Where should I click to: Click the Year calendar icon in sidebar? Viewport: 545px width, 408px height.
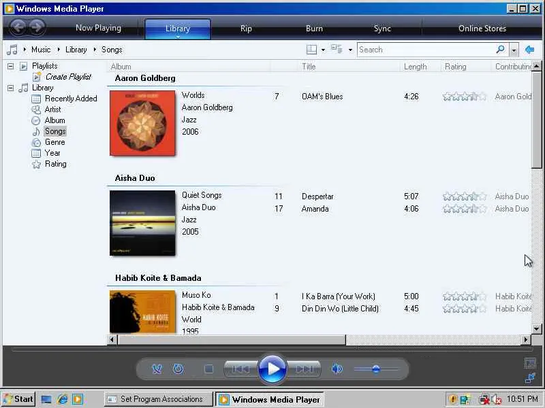(36, 153)
